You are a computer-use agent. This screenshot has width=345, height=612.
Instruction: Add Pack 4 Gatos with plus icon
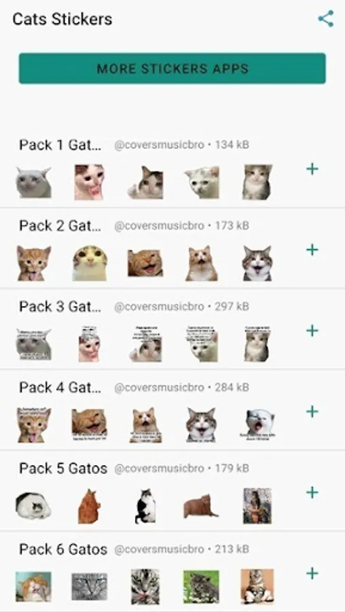tap(312, 411)
